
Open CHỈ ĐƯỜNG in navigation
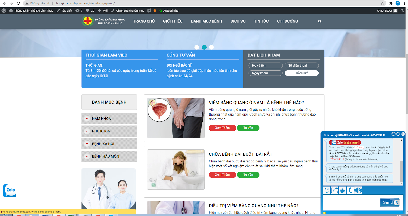tap(287, 21)
